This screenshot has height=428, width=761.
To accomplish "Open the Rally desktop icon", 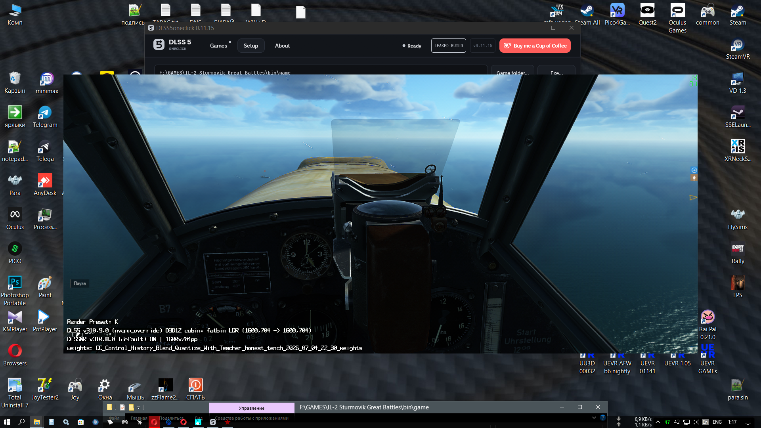I will (738, 253).
